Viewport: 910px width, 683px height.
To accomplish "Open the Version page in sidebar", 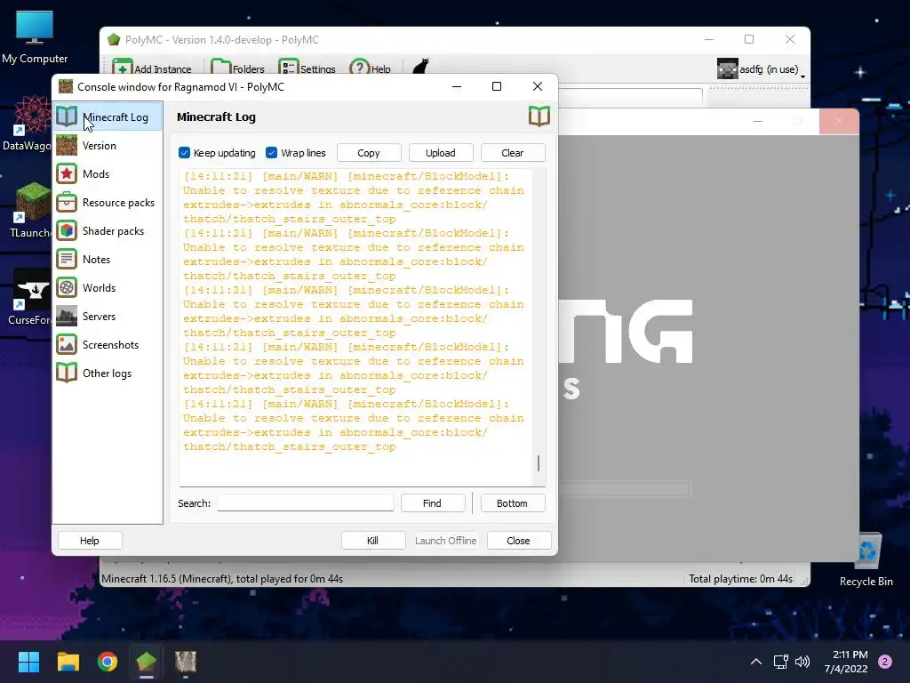I will [x=108, y=145].
